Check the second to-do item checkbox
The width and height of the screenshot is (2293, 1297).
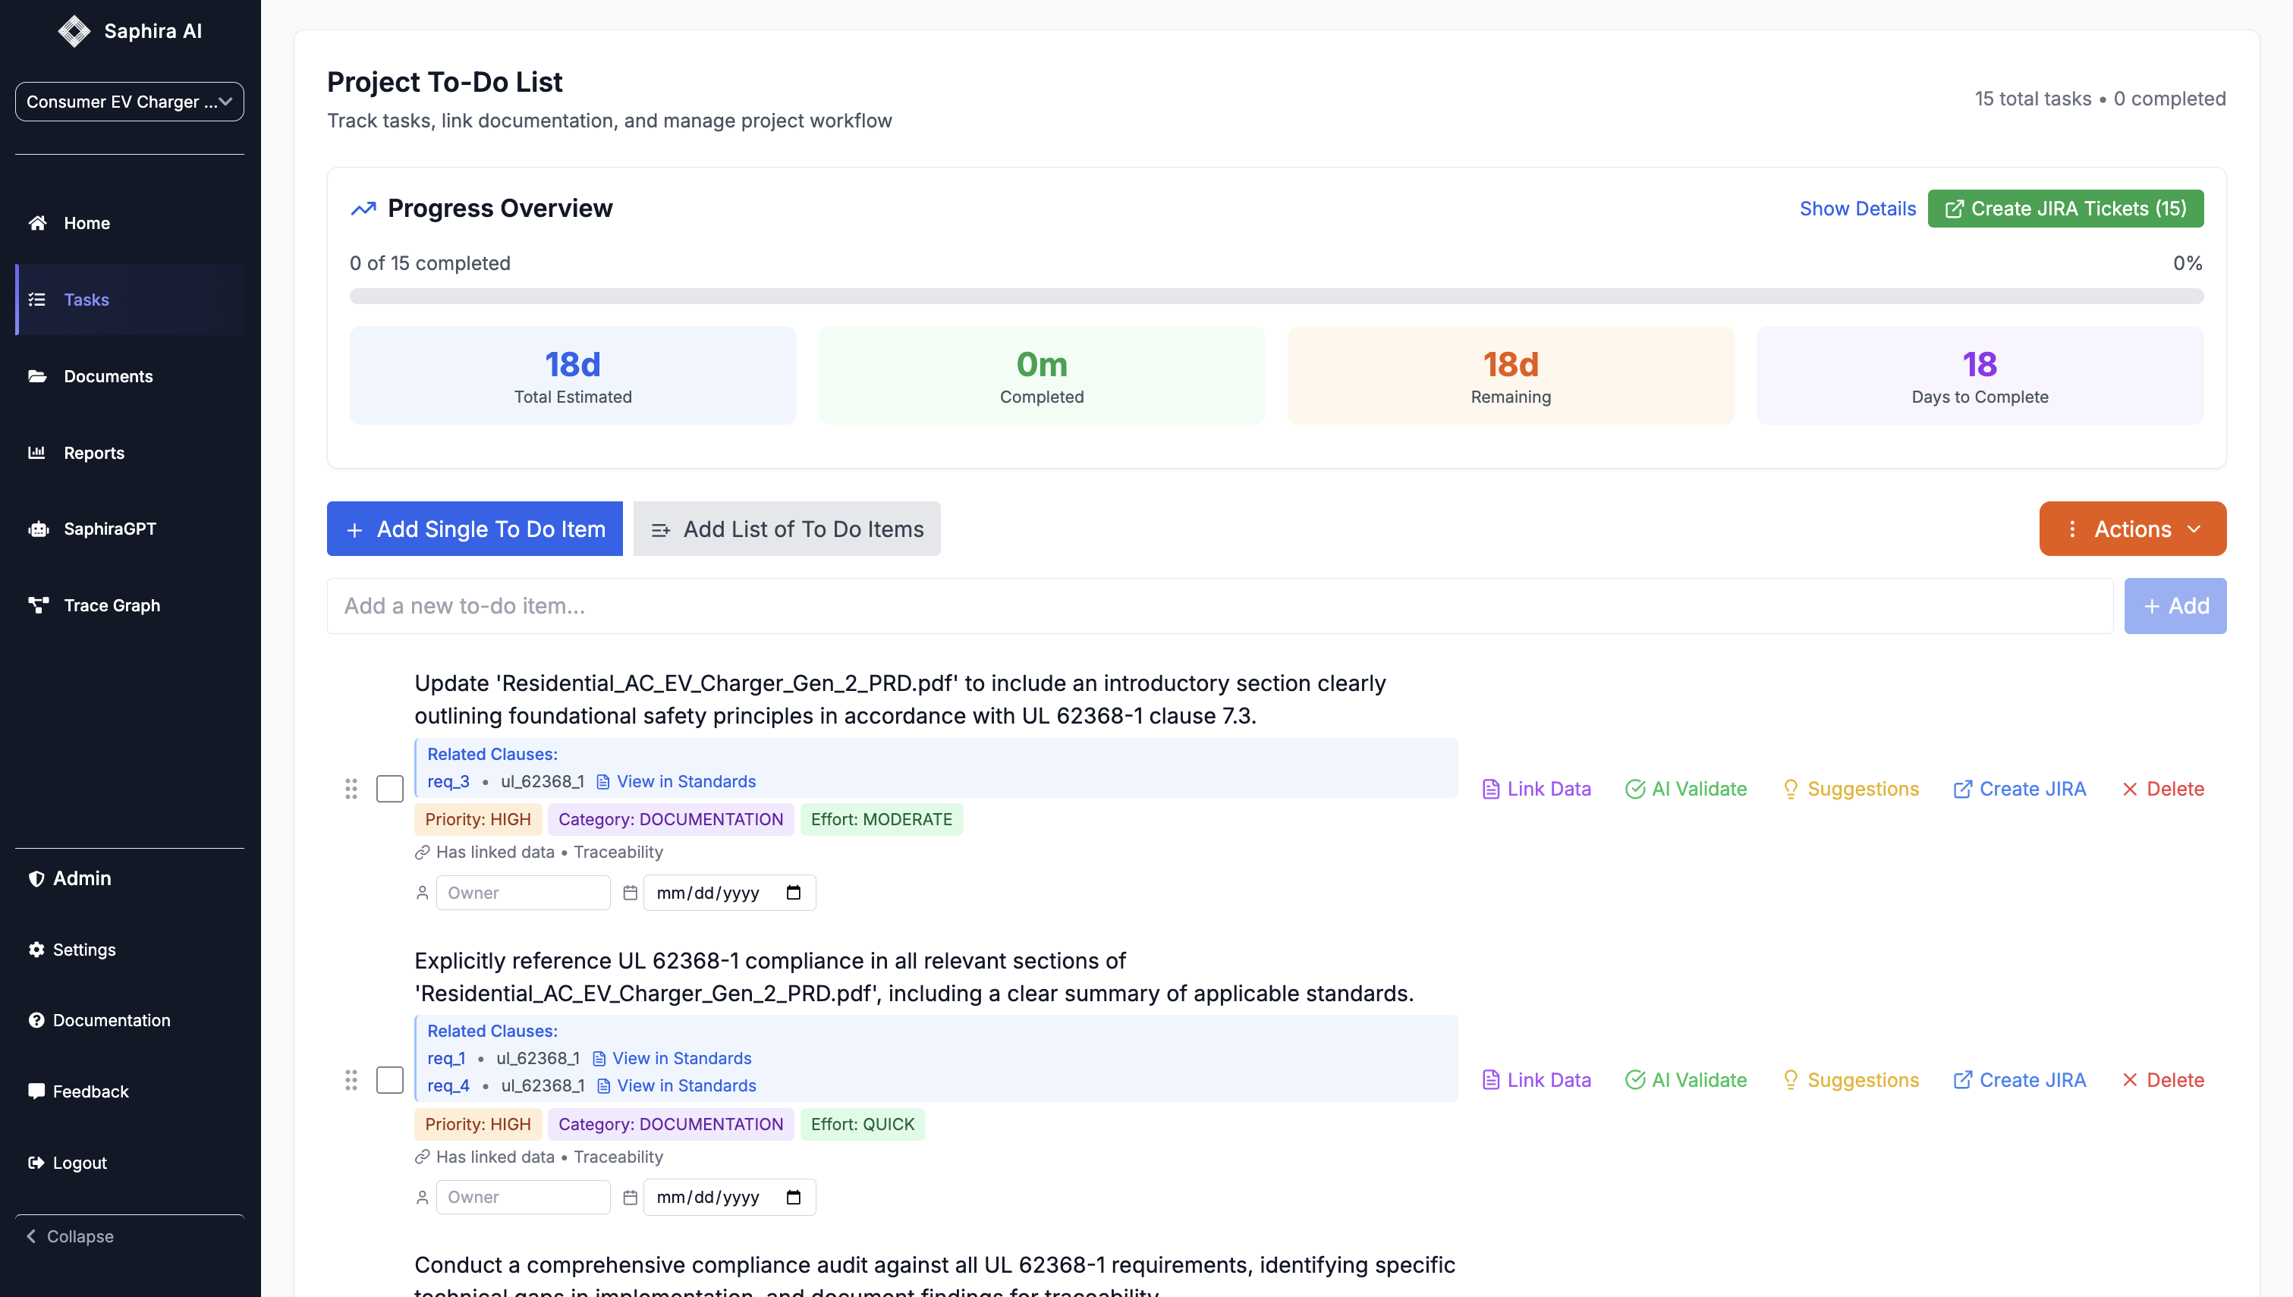tap(389, 1079)
